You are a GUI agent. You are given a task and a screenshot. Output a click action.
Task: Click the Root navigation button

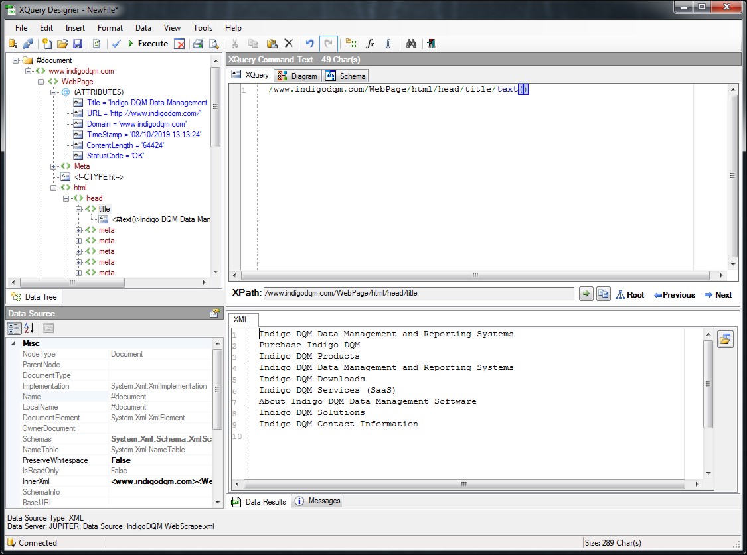(x=629, y=295)
